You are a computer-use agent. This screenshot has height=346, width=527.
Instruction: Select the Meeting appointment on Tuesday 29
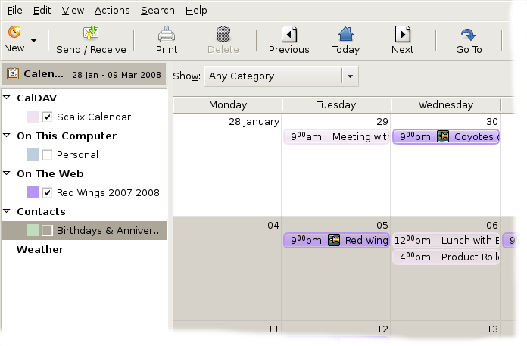coord(337,136)
